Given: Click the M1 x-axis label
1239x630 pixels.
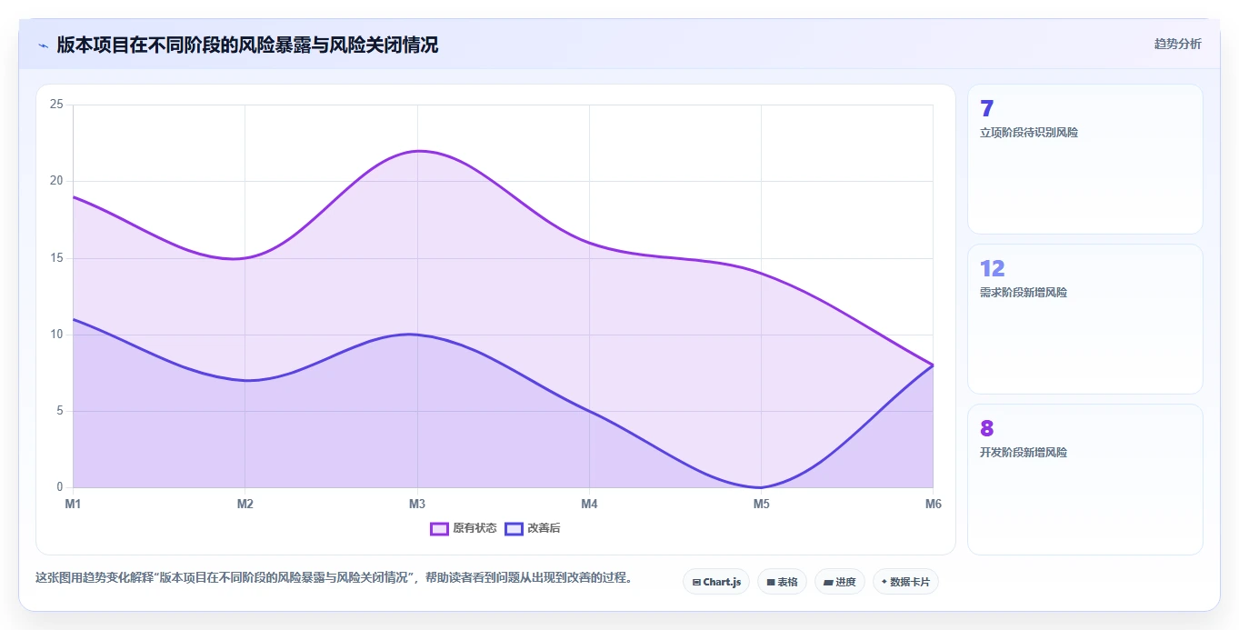Looking at the screenshot, I should [73, 504].
